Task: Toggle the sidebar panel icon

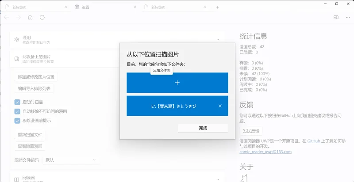Action: coord(336,17)
